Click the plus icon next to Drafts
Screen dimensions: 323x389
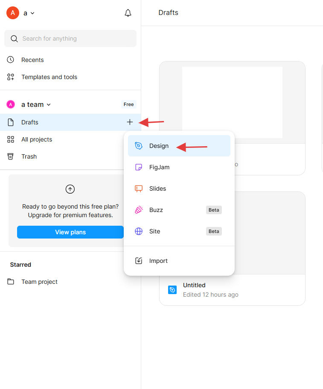(x=130, y=122)
